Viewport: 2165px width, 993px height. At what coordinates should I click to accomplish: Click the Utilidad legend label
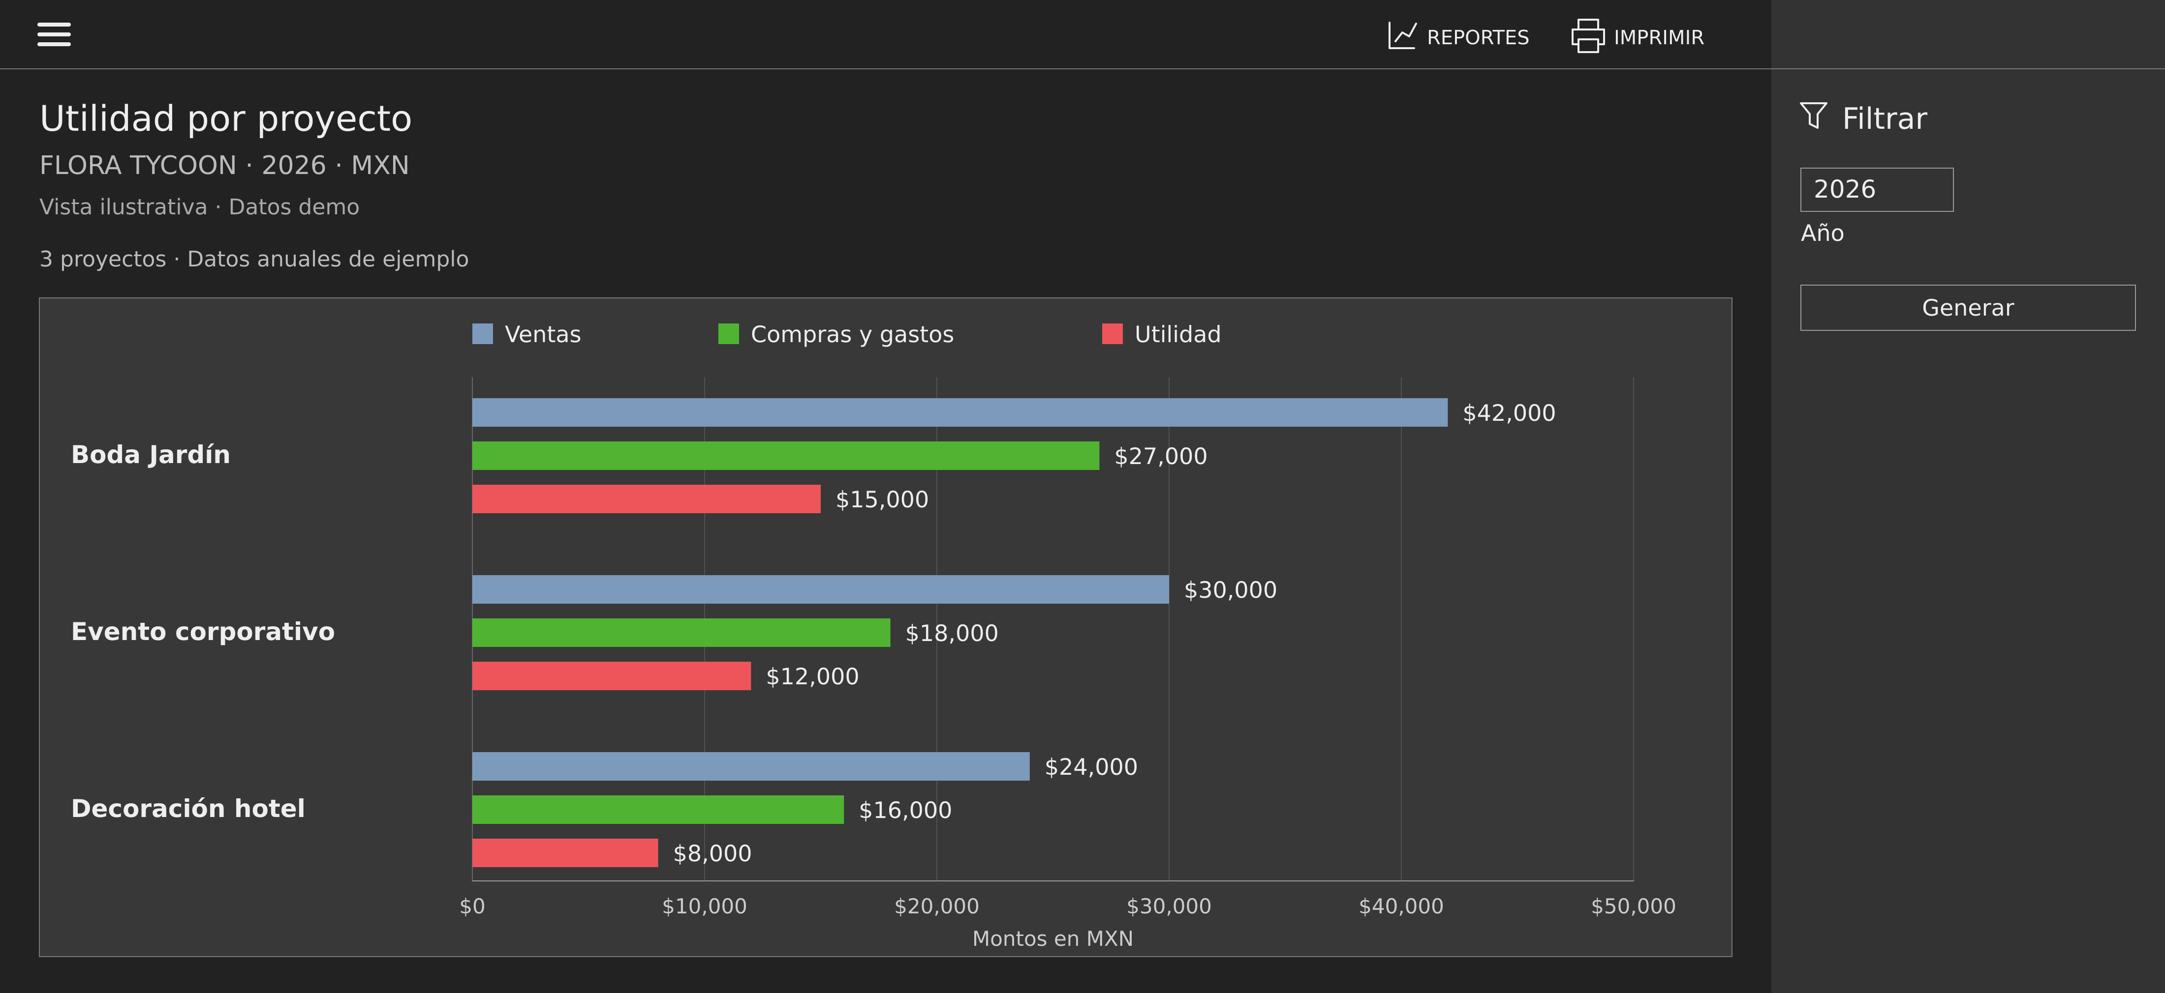(1176, 334)
